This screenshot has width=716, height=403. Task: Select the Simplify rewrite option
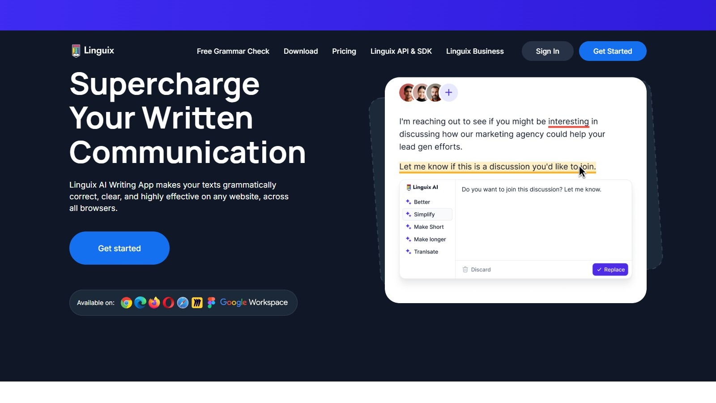(x=424, y=214)
